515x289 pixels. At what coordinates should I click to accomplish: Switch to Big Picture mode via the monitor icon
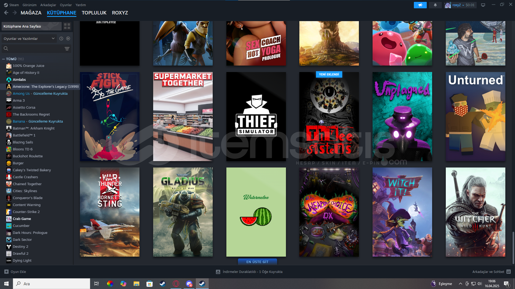[483, 5]
